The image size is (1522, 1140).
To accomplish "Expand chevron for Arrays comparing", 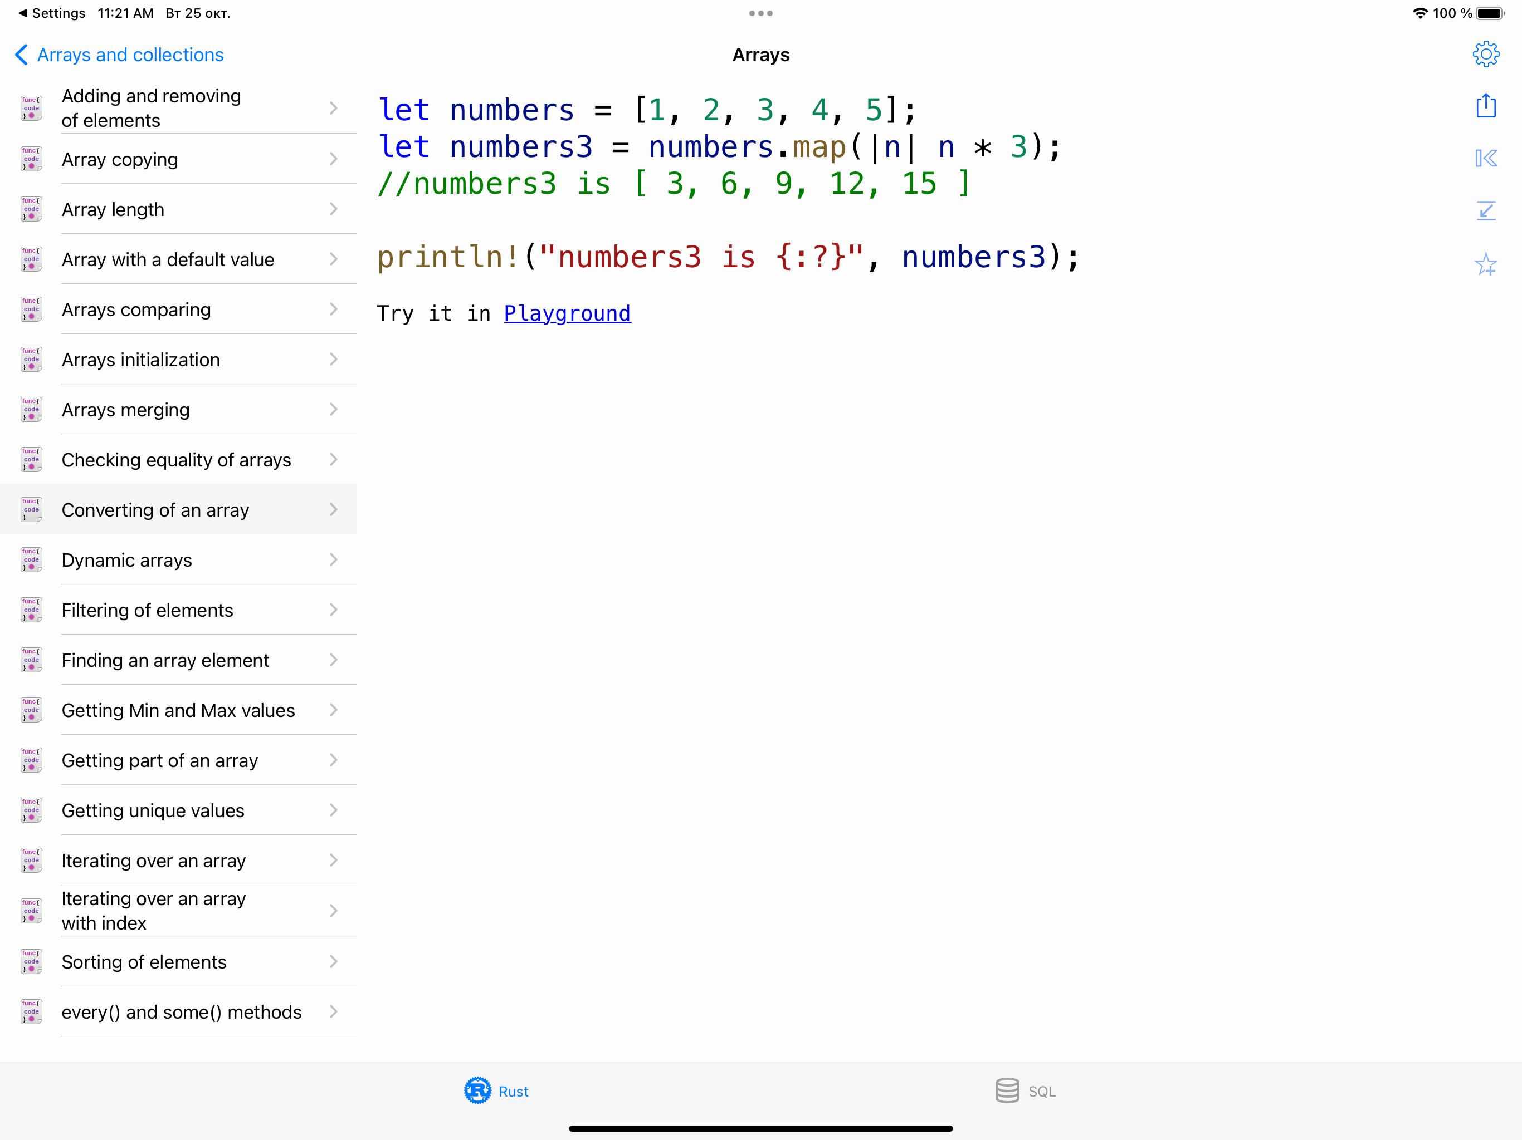I will click(334, 309).
